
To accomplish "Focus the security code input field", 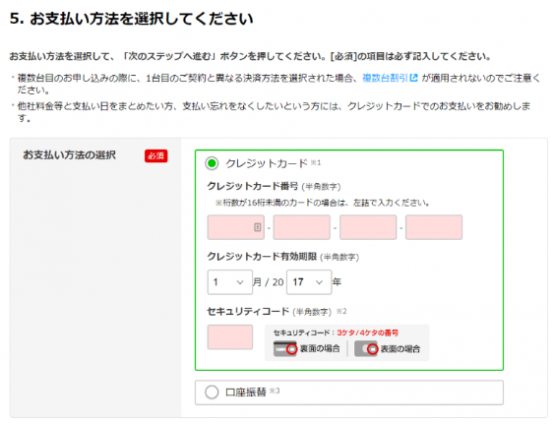I will [x=230, y=337].
